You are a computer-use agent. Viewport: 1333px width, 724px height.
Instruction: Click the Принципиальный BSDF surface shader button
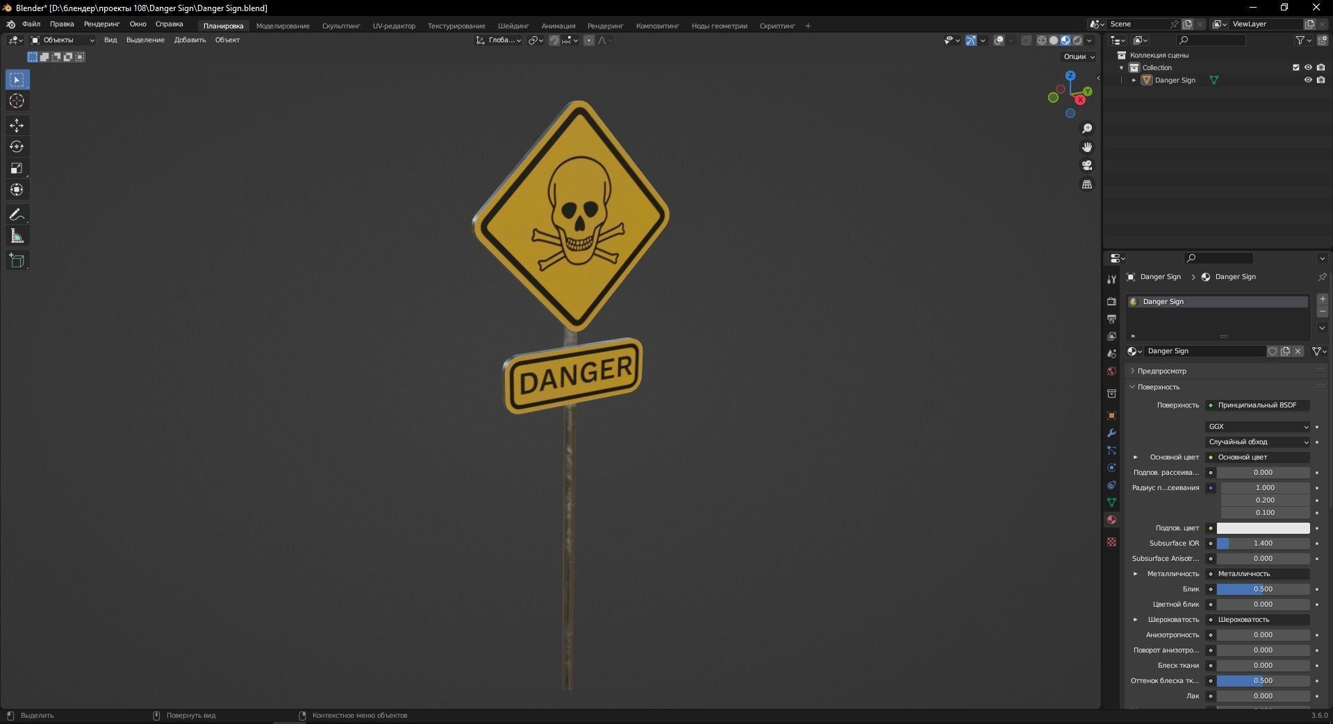(x=1258, y=405)
